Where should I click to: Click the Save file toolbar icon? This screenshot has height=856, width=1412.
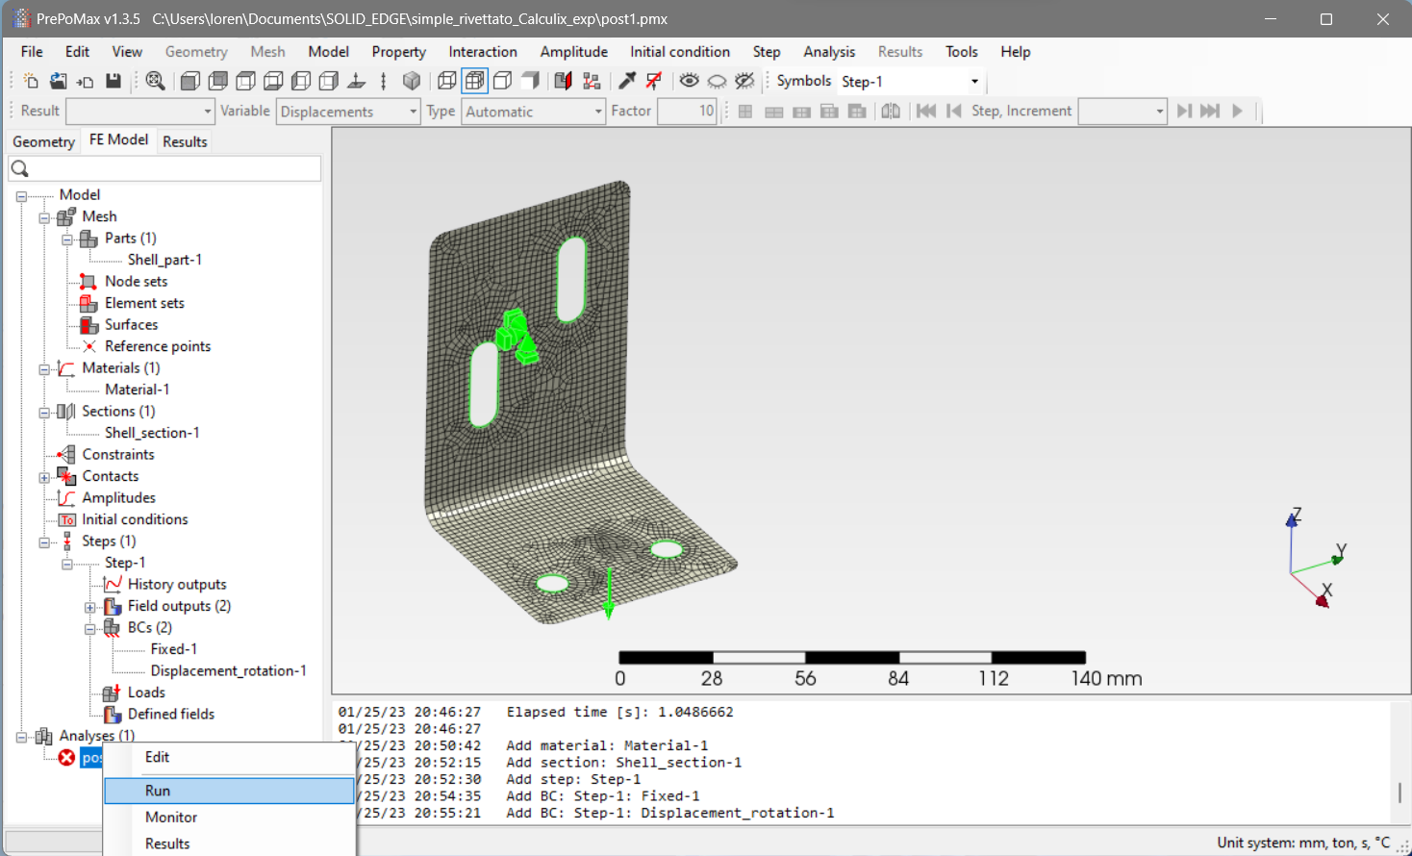coord(113,82)
